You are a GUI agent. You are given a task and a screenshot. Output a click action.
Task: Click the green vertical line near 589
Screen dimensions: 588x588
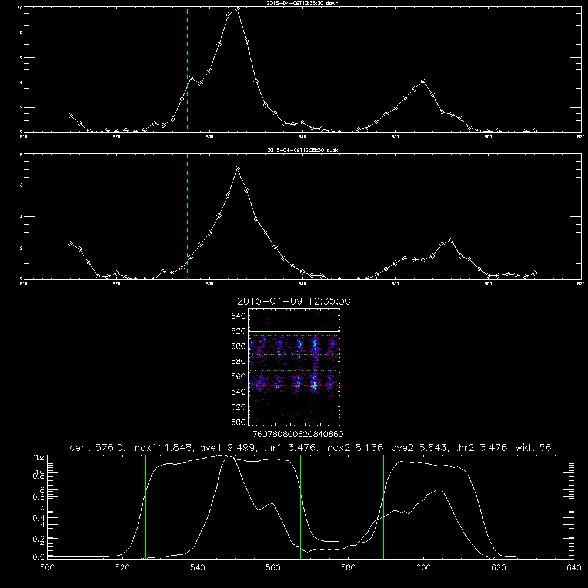[383, 507]
